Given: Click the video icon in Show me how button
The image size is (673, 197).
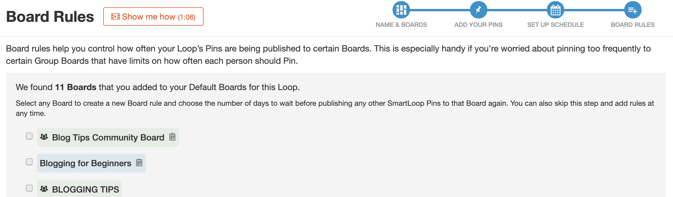Looking at the screenshot, I should point(116,17).
